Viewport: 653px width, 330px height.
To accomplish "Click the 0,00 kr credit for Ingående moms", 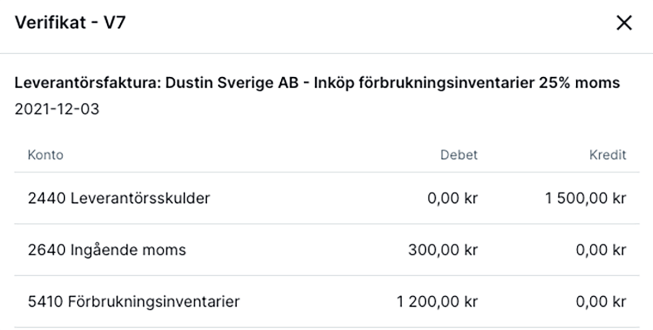I will (601, 250).
